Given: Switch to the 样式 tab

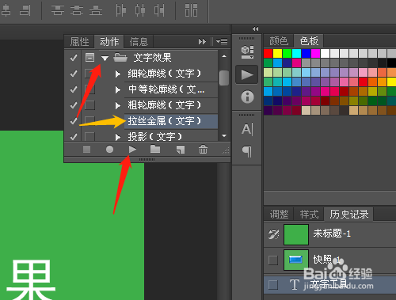Looking at the screenshot, I should point(309,214).
